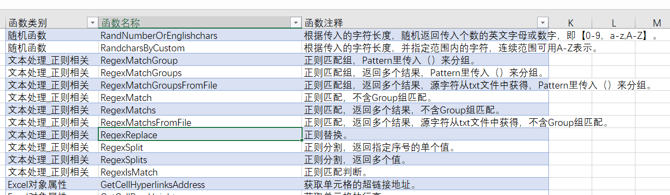
Task: Select cell RegexMatchGroup
Action: pyautogui.click(x=200, y=60)
